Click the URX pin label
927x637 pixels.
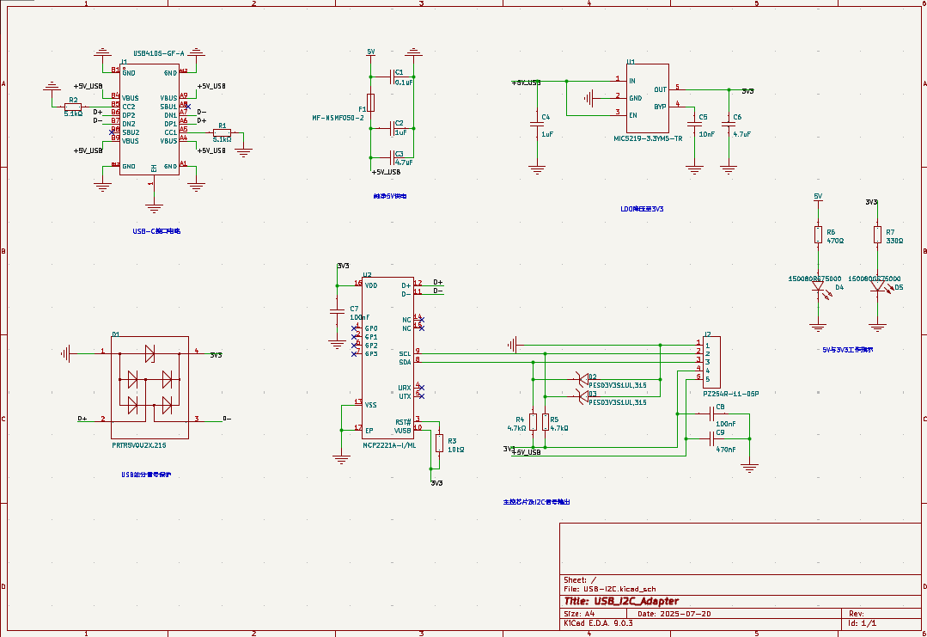[405, 388]
